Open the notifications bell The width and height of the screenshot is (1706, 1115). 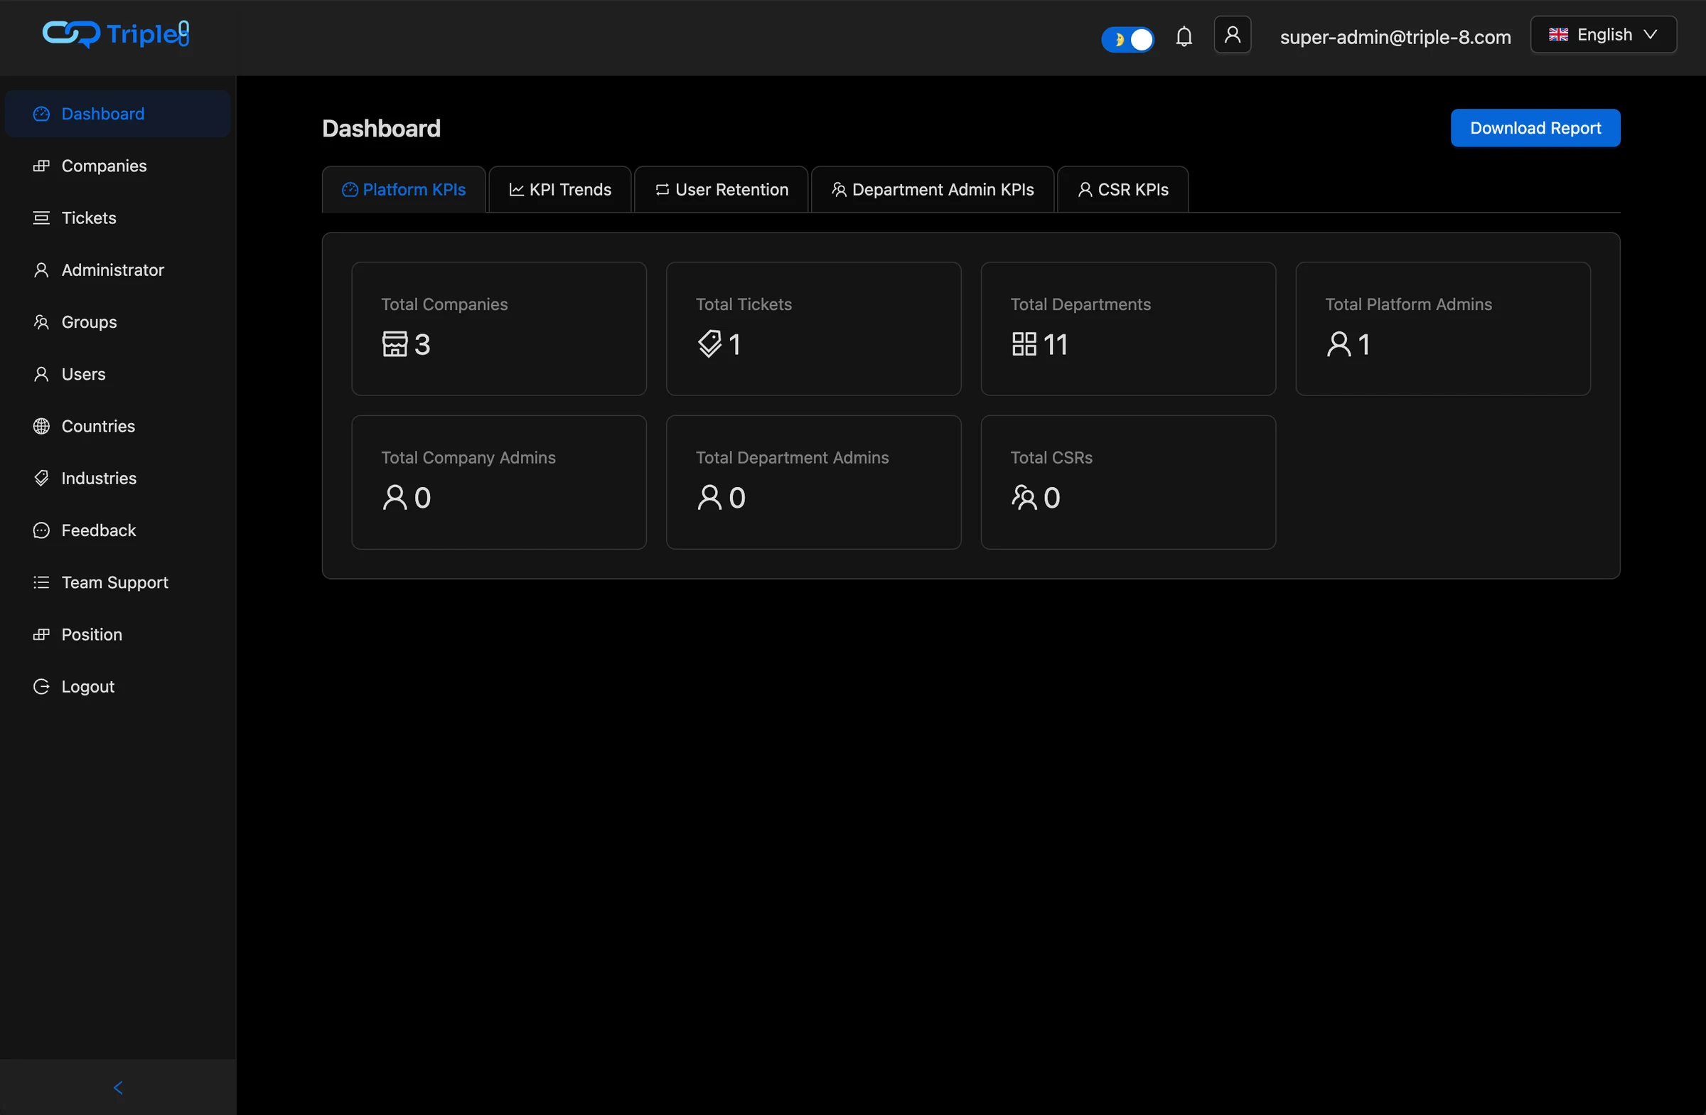pyautogui.click(x=1184, y=36)
